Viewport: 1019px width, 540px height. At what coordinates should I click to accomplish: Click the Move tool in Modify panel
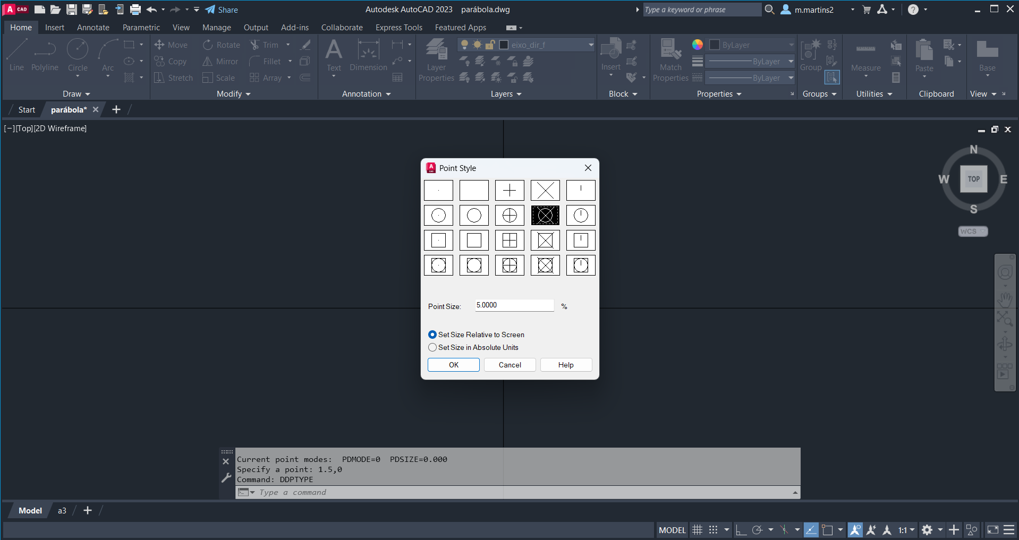tap(171, 45)
